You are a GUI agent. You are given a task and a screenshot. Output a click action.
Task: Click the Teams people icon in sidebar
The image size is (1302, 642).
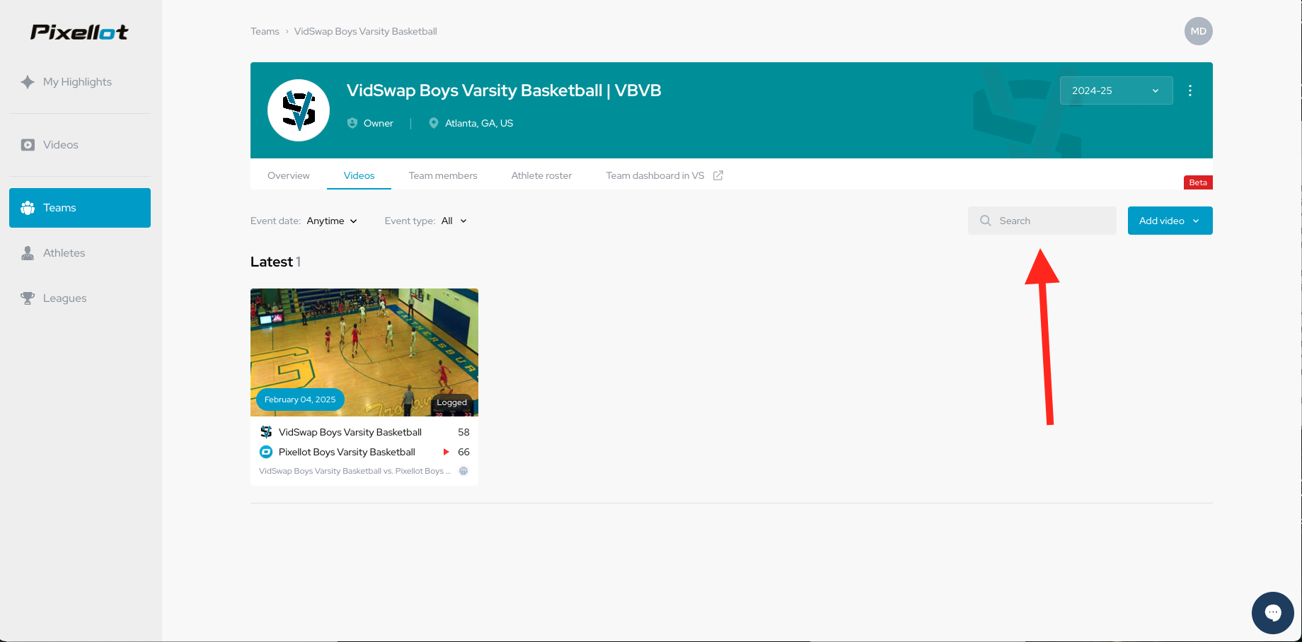pyautogui.click(x=28, y=208)
